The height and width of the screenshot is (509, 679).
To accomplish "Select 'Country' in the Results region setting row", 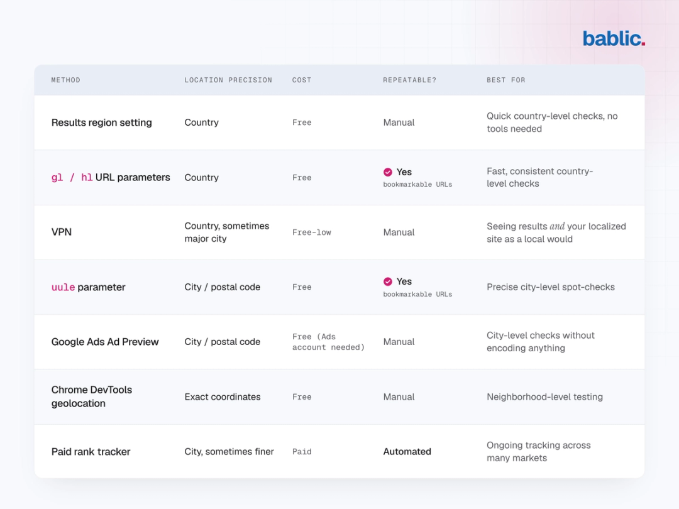I will click(x=201, y=123).
